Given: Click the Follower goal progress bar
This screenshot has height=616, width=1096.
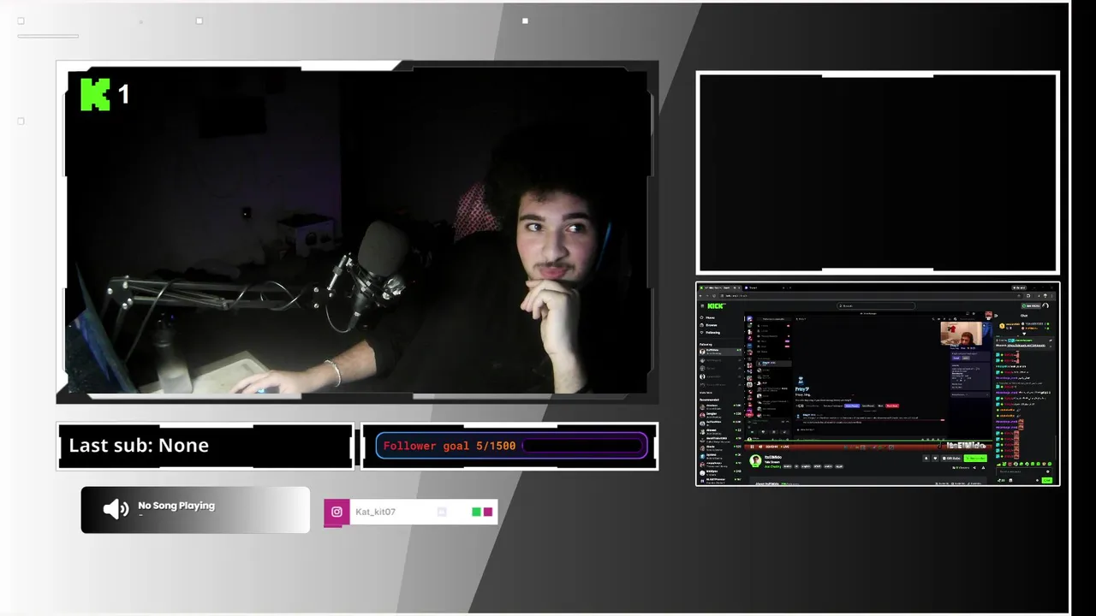Looking at the screenshot, I should pyautogui.click(x=583, y=446).
